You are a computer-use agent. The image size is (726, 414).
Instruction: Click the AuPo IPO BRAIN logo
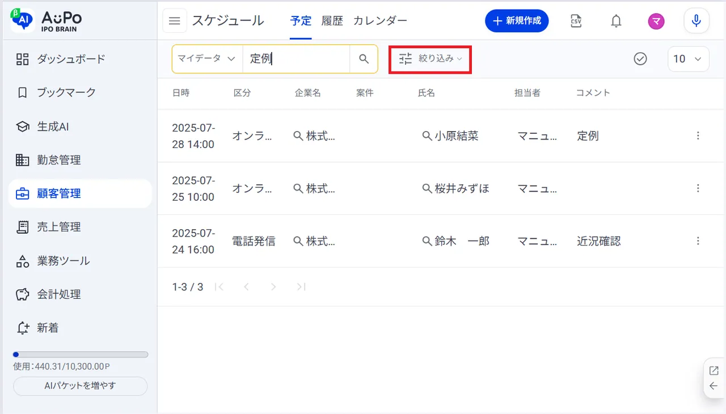[x=46, y=20]
